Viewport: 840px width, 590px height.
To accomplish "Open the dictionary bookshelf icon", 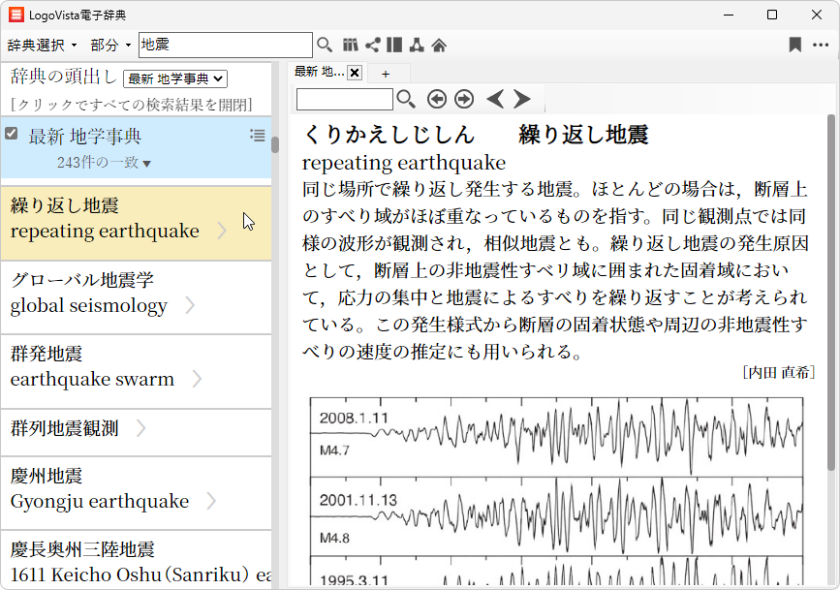I will [x=351, y=45].
